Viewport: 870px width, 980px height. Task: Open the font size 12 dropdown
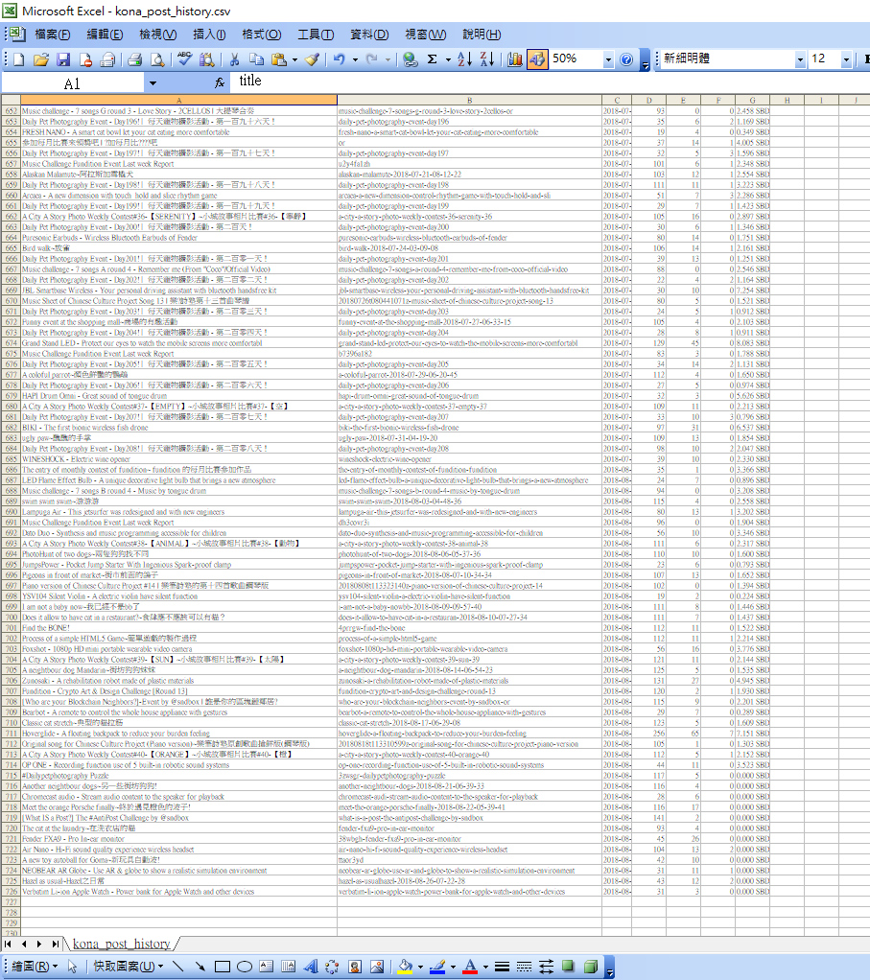pyautogui.click(x=846, y=60)
